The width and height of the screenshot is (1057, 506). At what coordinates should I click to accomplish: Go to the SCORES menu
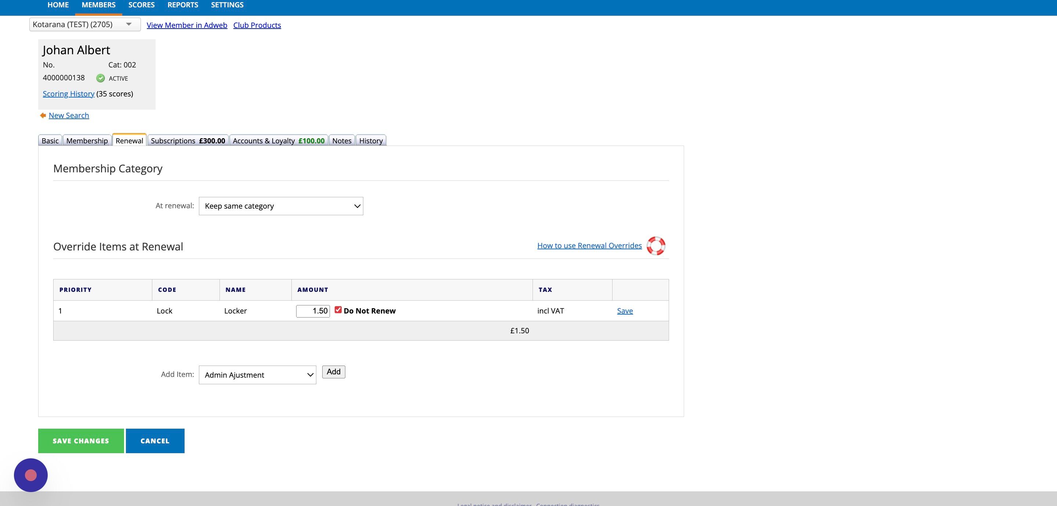point(142,5)
